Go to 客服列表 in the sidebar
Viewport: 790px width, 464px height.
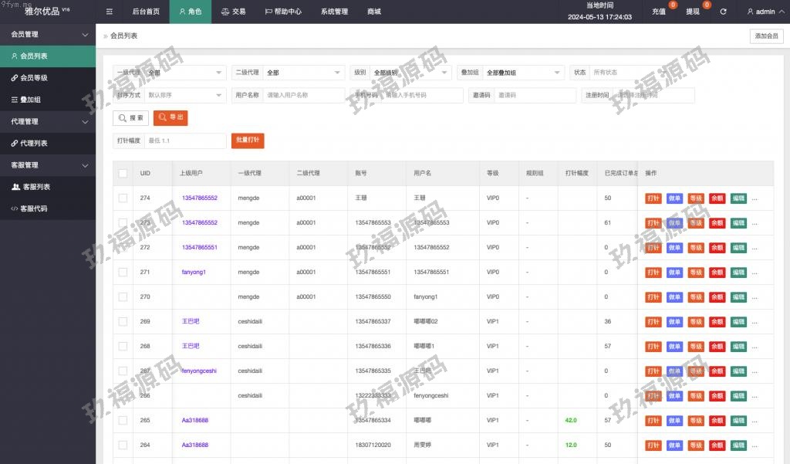pos(35,187)
